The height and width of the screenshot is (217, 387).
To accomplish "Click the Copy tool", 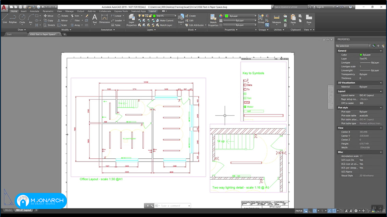I will coord(48,20).
